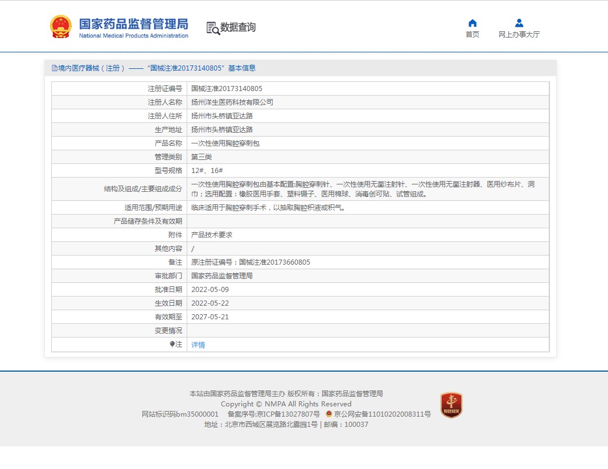Image resolution: width=608 pixels, height=469 pixels.
Task: Click the 国家药品监督管理局 title text in header
Action: tap(133, 23)
